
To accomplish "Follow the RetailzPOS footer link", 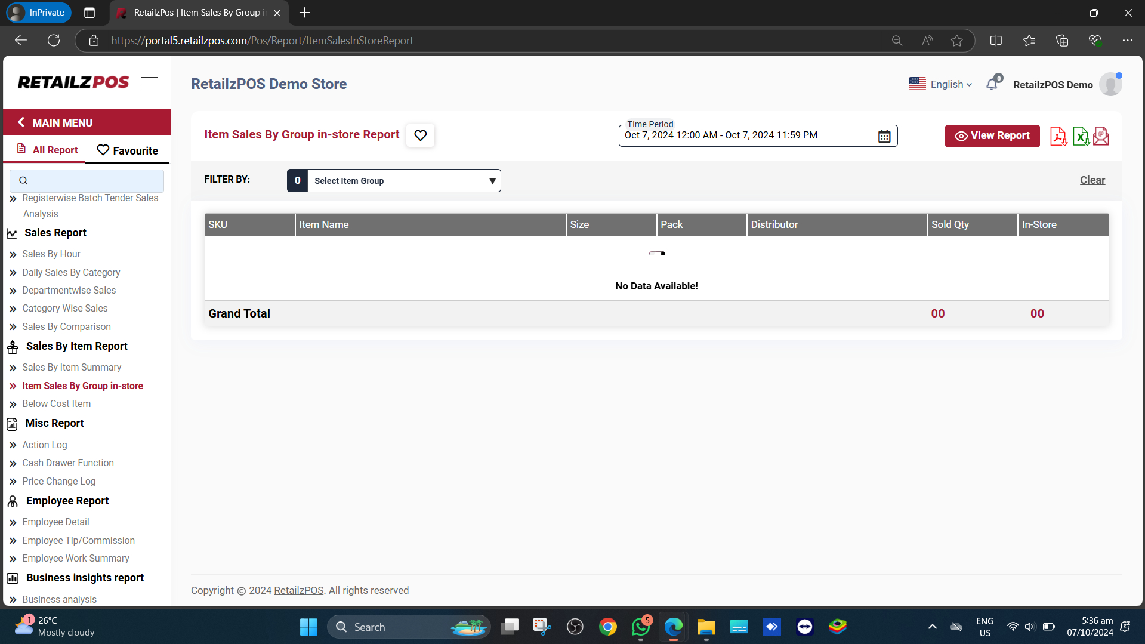I will click(x=298, y=590).
